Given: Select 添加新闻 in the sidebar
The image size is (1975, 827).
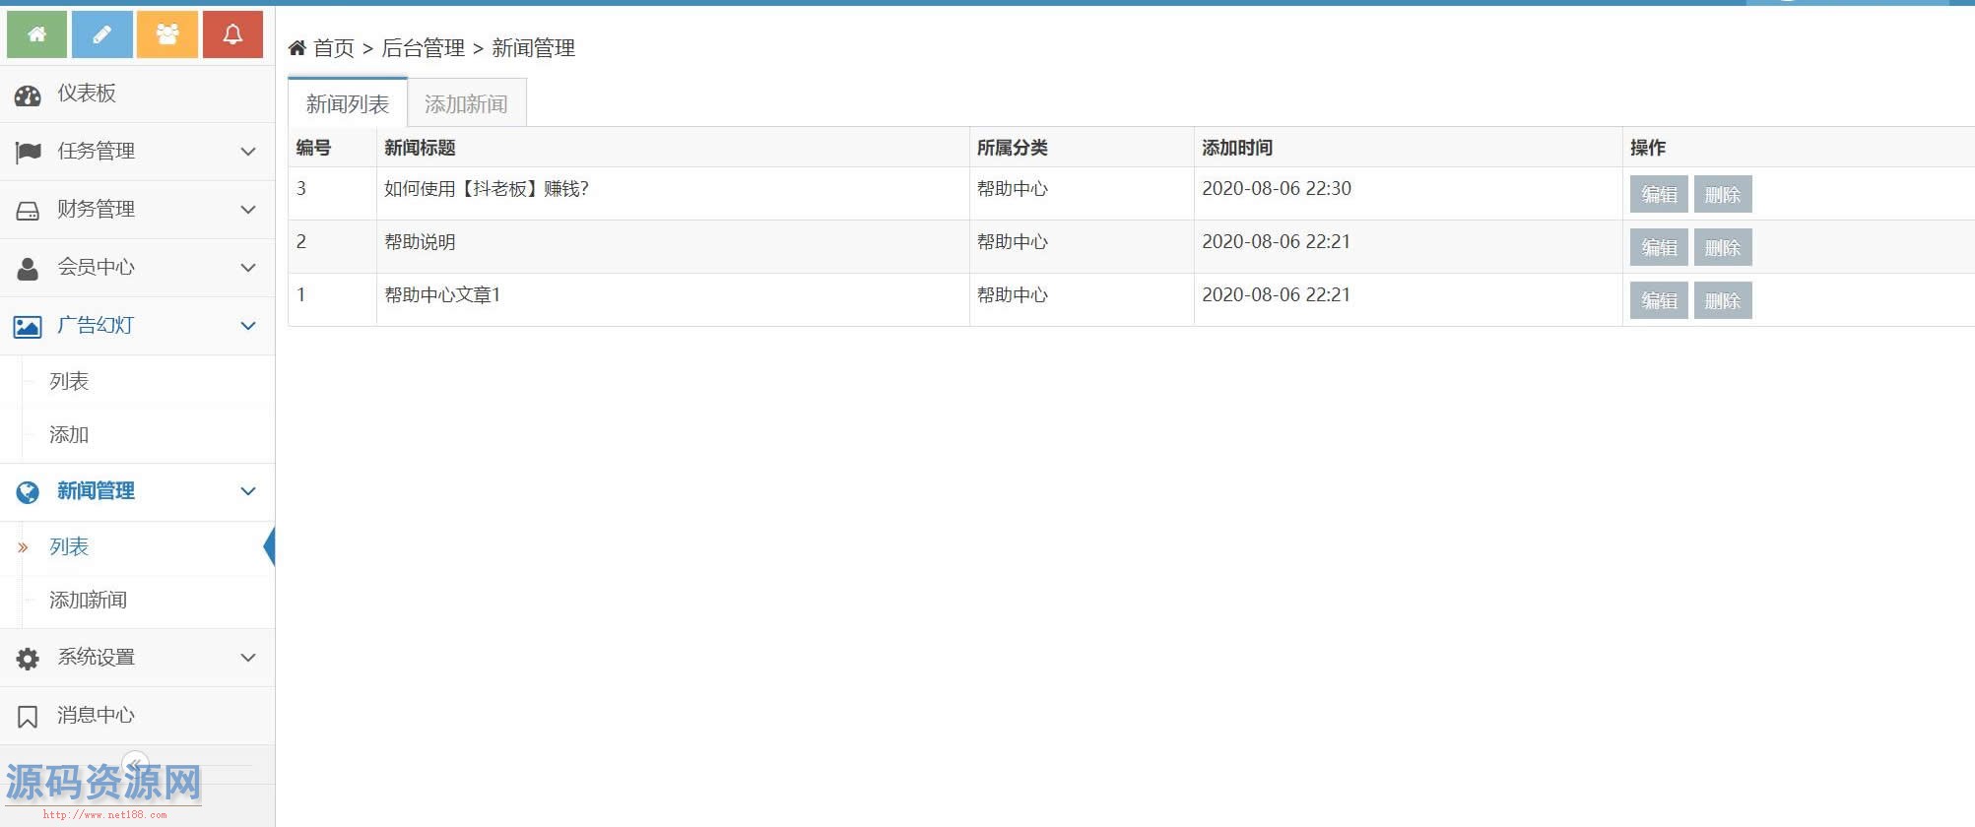Looking at the screenshot, I should pyautogui.click(x=88, y=600).
